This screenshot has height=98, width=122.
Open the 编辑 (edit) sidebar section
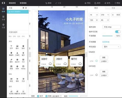click(3, 10)
